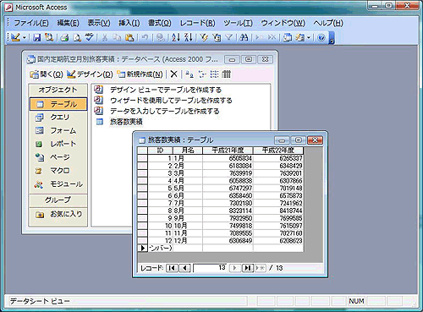Select フォーム in Objects bar

(x=58, y=130)
